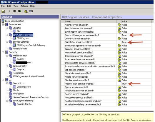Select the Cognos item under Authentication

[21, 59]
